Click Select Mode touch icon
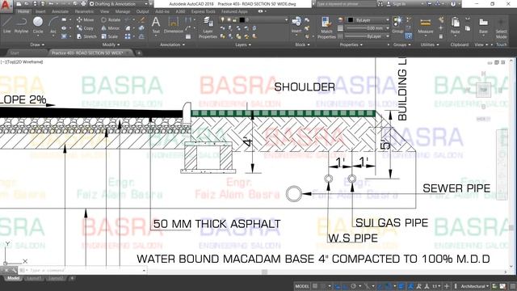The image size is (517, 291). (x=501, y=28)
